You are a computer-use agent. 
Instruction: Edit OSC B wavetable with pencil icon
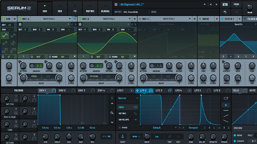click(135, 34)
